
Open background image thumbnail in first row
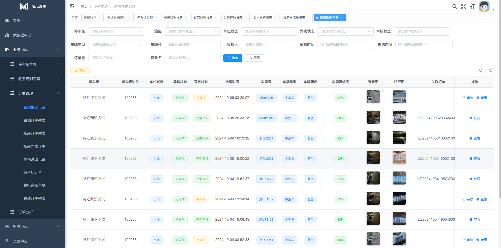point(373,97)
